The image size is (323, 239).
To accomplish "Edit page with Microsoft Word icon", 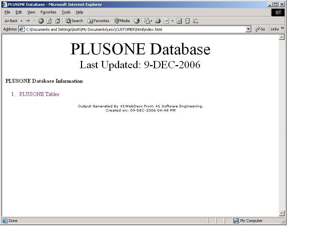I will (166, 21).
